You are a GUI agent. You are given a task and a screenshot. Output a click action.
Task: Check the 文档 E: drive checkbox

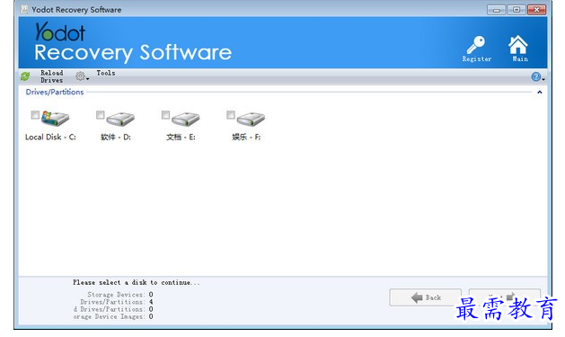tap(165, 115)
